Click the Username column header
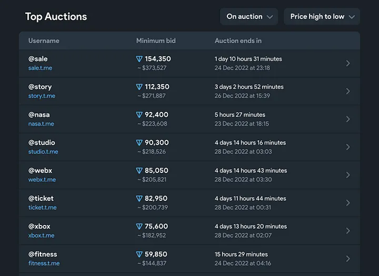The image size is (379, 276). (44, 41)
